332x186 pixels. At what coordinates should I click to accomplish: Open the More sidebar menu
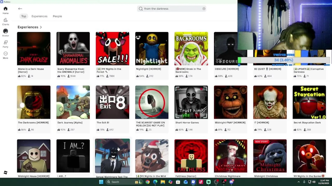[5, 55]
